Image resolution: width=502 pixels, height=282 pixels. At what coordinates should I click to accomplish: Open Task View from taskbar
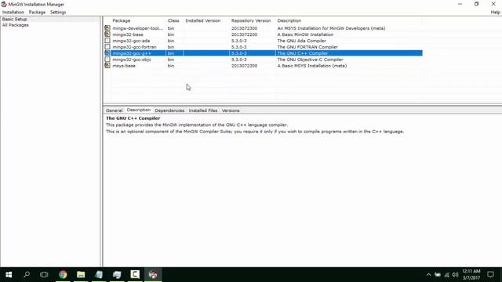click(x=44, y=274)
